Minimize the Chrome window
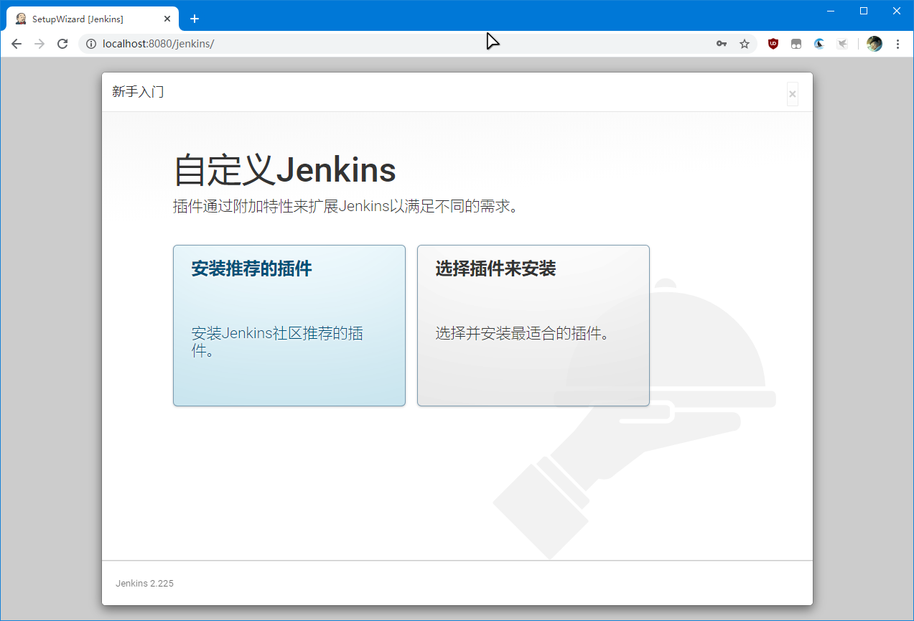This screenshot has width=914, height=621. point(831,11)
